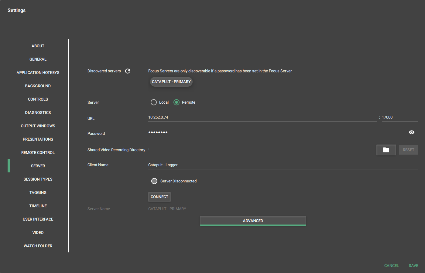425x273 pixels.
Task: Click the Focus Servers discoverability note
Action: (220, 71)
